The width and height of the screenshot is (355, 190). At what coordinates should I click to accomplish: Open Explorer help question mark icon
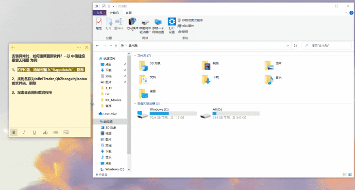[352, 13]
